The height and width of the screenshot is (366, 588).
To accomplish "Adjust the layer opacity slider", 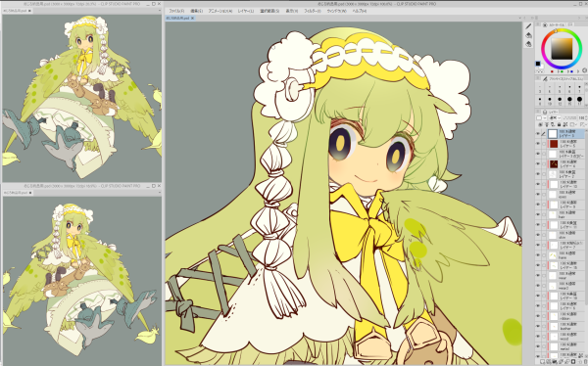I will point(570,118).
